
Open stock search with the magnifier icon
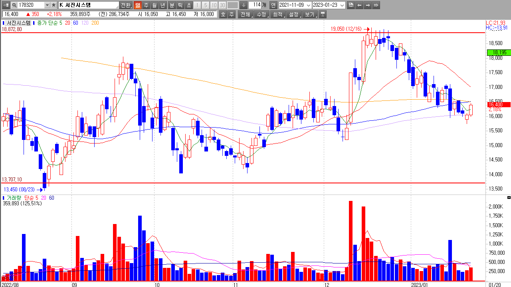[x=14, y=5]
